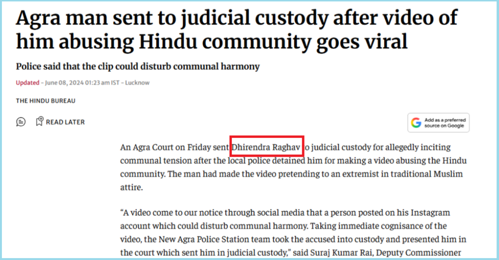Click the Google G logo
This screenshot has height=260, width=499.
(416, 123)
